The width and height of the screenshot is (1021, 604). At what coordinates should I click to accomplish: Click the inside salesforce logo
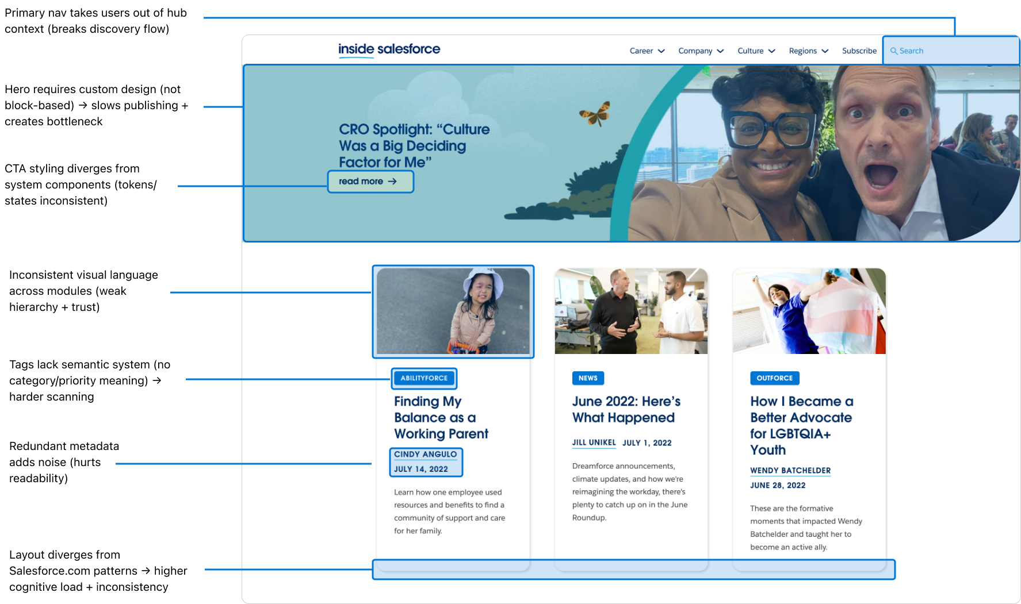pyautogui.click(x=389, y=49)
